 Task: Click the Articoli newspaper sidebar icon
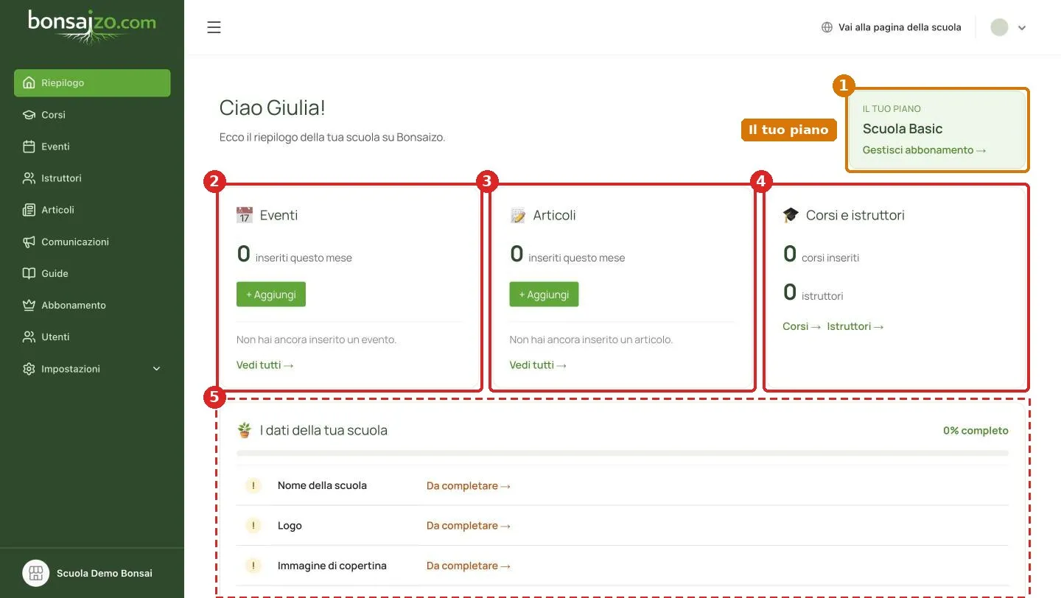pyautogui.click(x=29, y=210)
